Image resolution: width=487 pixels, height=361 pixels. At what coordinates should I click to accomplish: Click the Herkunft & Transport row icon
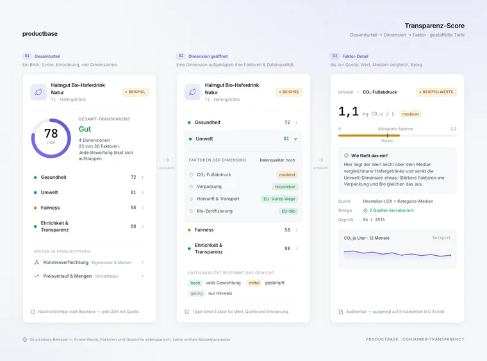(191, 199)
